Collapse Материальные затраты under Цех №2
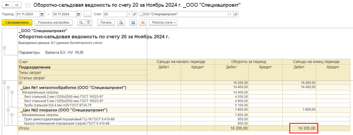The width and height of the screenshot is (353, 135). coord(12,115)
